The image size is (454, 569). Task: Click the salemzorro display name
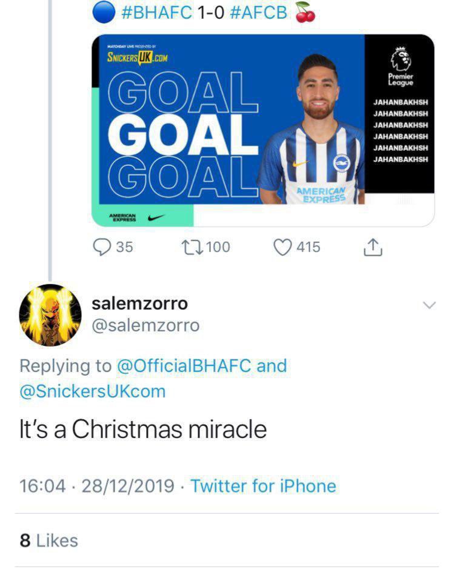point(139,302)
